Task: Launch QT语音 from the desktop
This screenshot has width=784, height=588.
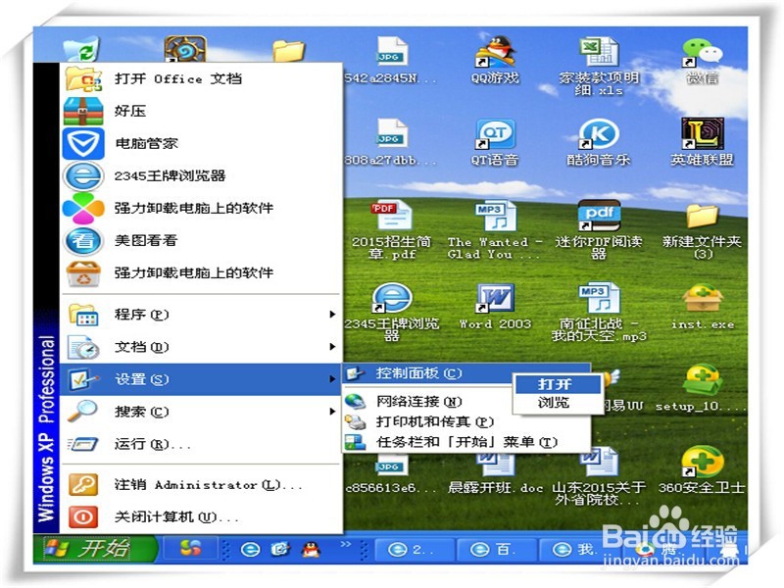Action: pyautogui.click(x=495, y=142)
